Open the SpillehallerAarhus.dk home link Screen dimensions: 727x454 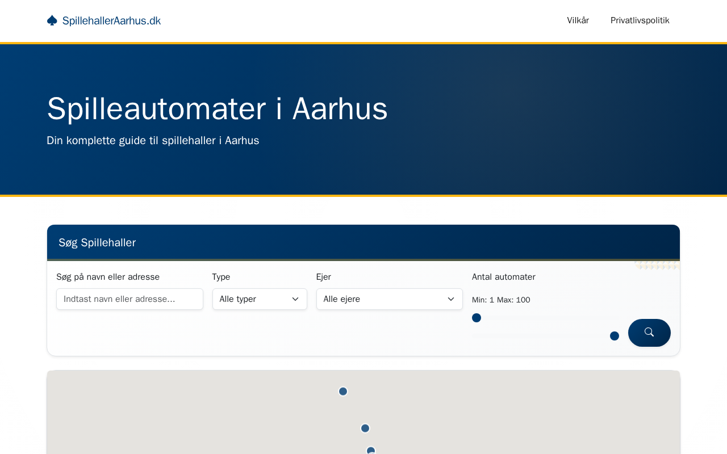(111, 21)
